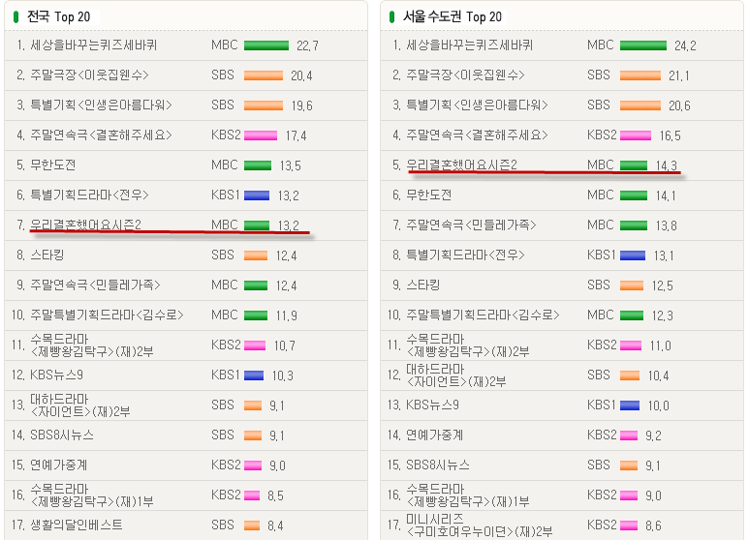Viewport: 749px width, 540px height.
Task: Click the pink bar next to 9.0 in 전국 연예가중계 row
Action: (253, 465)
